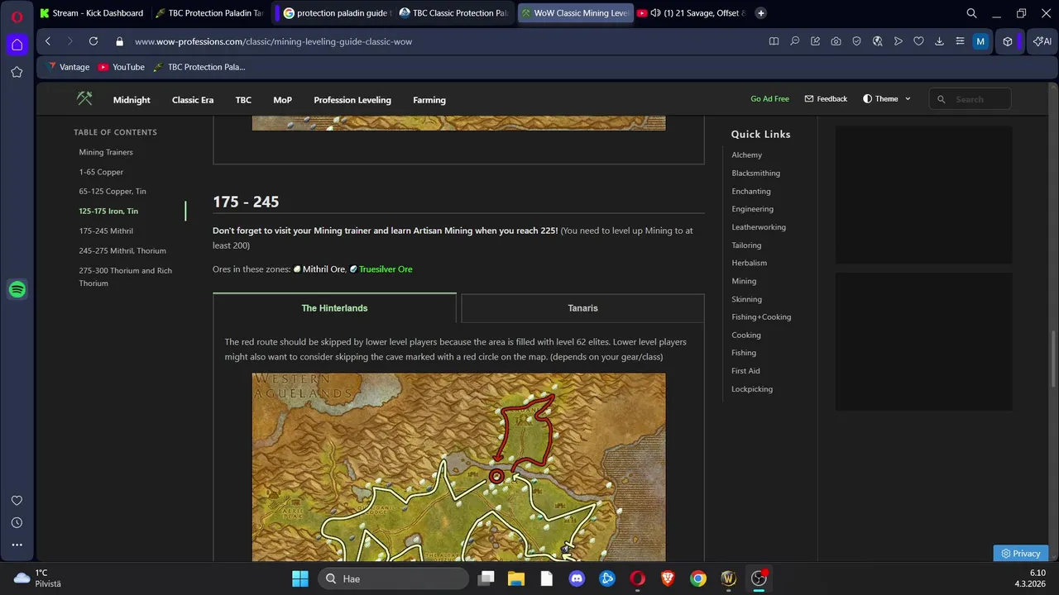Open the Midnight nav menu
The width and height of the screenshot is (1059, 595).
tap(132, 100)
